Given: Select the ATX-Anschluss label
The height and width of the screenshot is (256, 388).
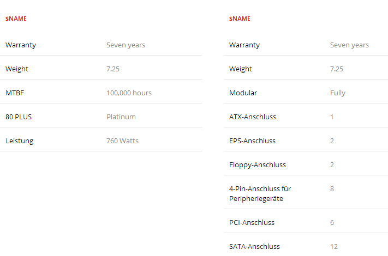Looking at the screenshot, I should coord(253,117).
